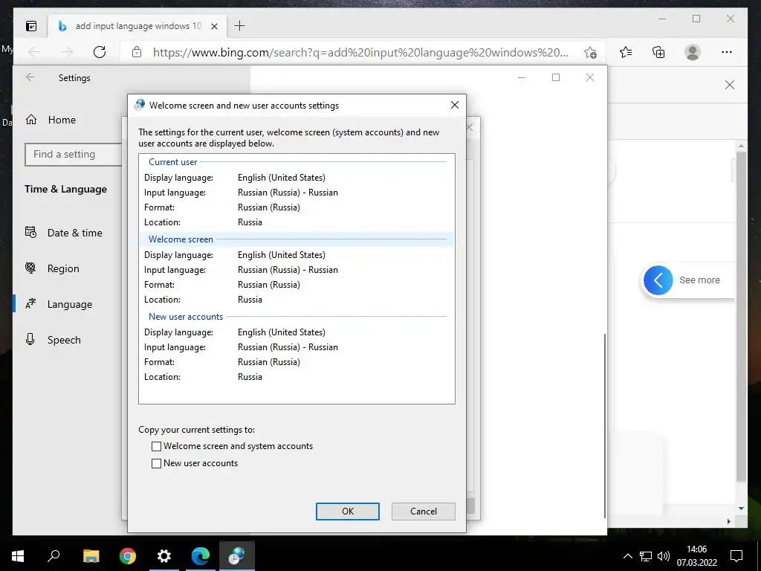Go back in the Settings window
761x571 pixels.
[x=30, y=77]
